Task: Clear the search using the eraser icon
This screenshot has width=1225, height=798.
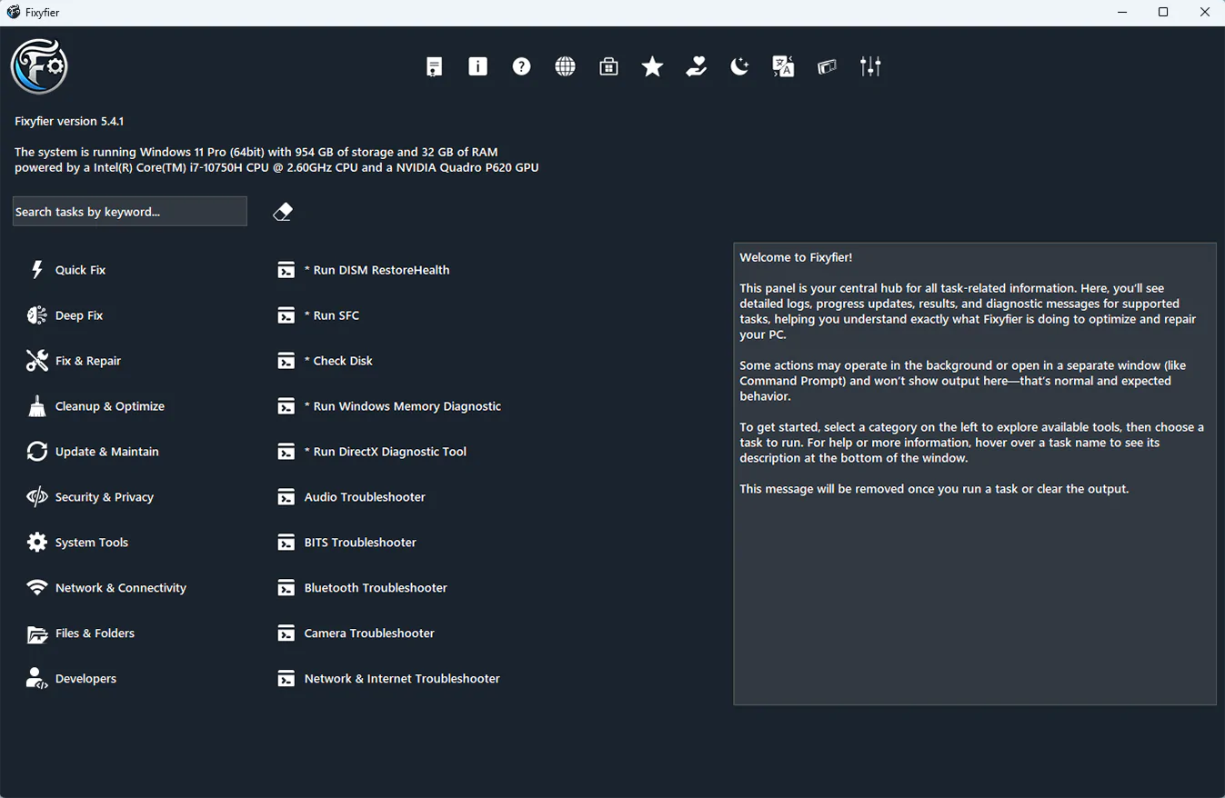Action: [283, 210]
